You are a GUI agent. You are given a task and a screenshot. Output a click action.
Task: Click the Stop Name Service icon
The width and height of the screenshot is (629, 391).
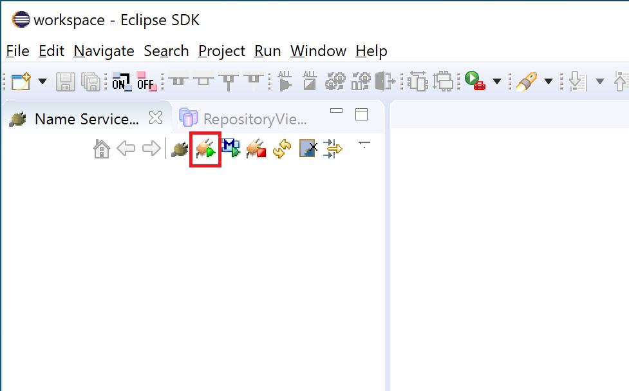tap(256, 150)
